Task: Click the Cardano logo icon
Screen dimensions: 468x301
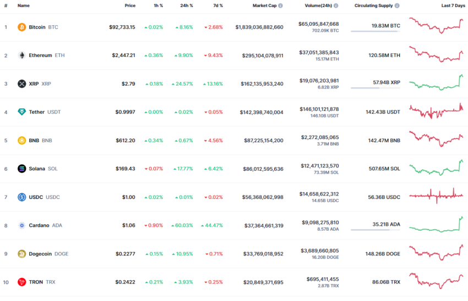Action: pos(21,225)
